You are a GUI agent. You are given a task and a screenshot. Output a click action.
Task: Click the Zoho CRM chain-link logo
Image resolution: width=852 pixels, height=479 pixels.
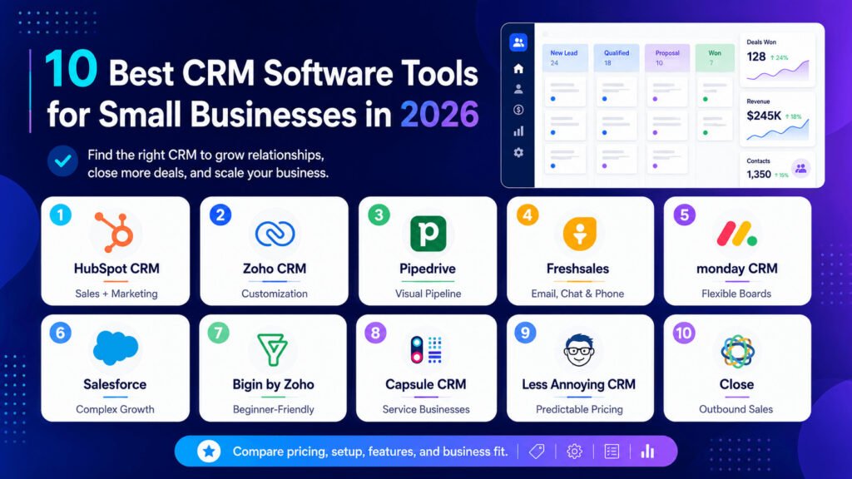[275, 234]
